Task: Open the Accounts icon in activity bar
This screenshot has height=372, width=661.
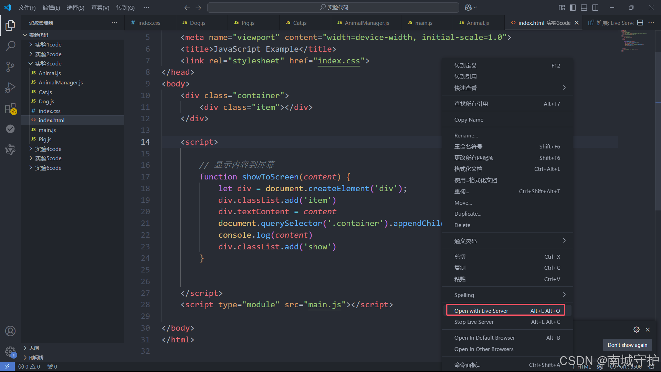Action: (10, 331)
